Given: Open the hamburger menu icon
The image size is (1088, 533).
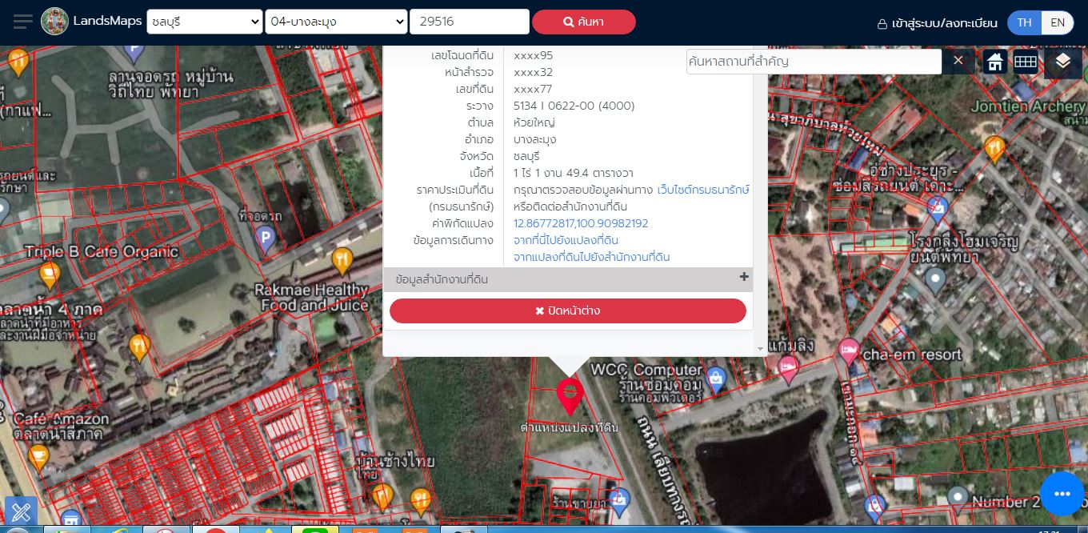Looking at the screenshot, I should coord(23,22).
